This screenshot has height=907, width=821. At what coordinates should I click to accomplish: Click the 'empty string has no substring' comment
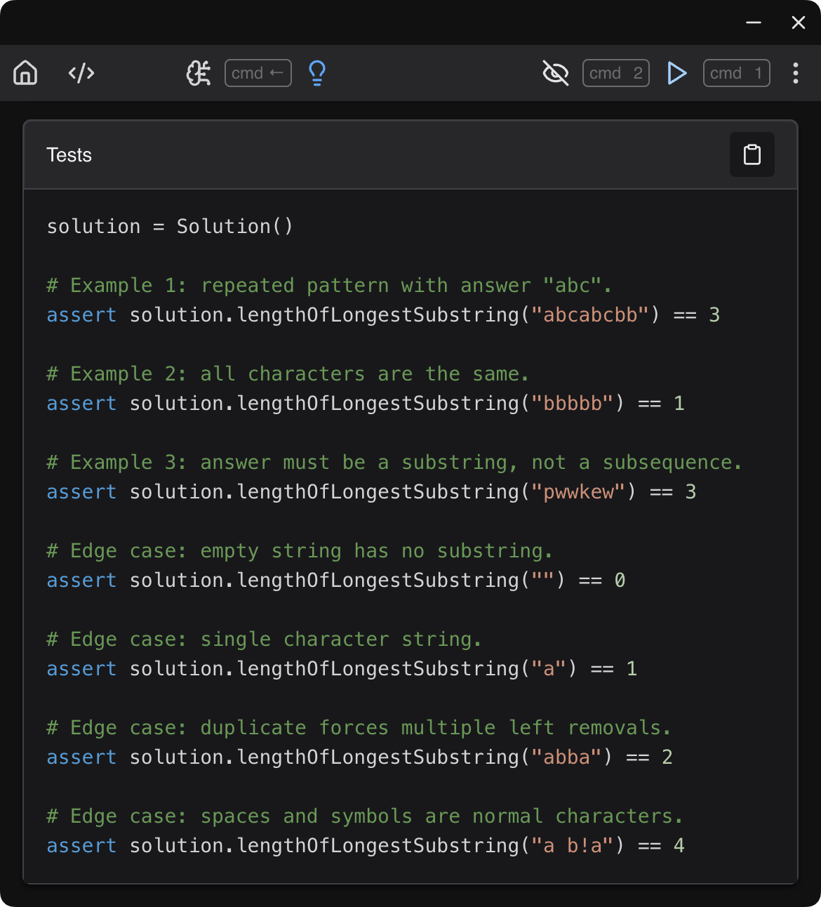click(300, 551)
